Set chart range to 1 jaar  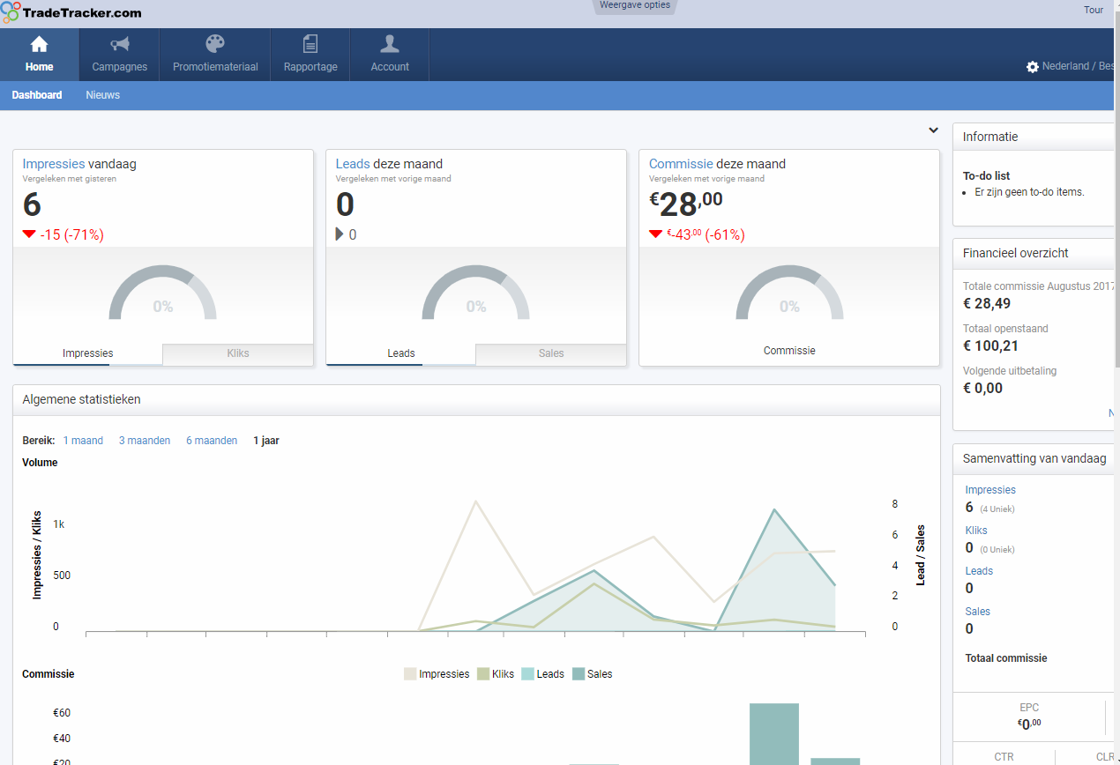pyautogui.click(x=266, y=441)
